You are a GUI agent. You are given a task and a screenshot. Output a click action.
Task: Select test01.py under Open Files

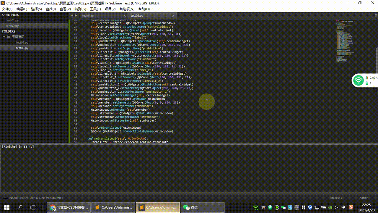[x=12, y=20]
